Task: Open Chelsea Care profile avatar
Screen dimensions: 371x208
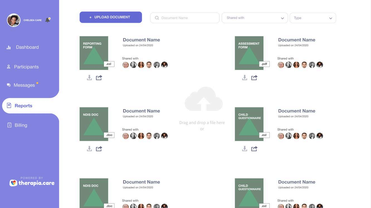Action: coord(14,20)
